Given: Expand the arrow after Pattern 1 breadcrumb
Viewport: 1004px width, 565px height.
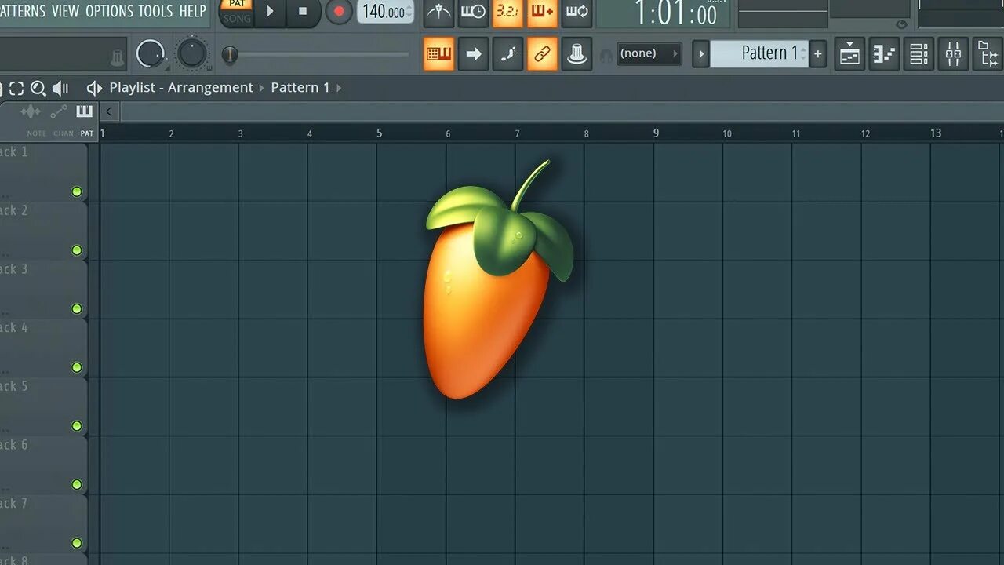Looking at the screenshot, I should (x=339, y=88).
